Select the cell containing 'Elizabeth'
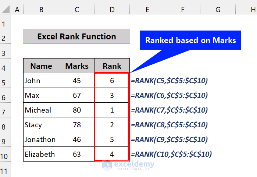The width and height of the screenshot is (257, 177). pyautogui.click(x=41, y=154)
